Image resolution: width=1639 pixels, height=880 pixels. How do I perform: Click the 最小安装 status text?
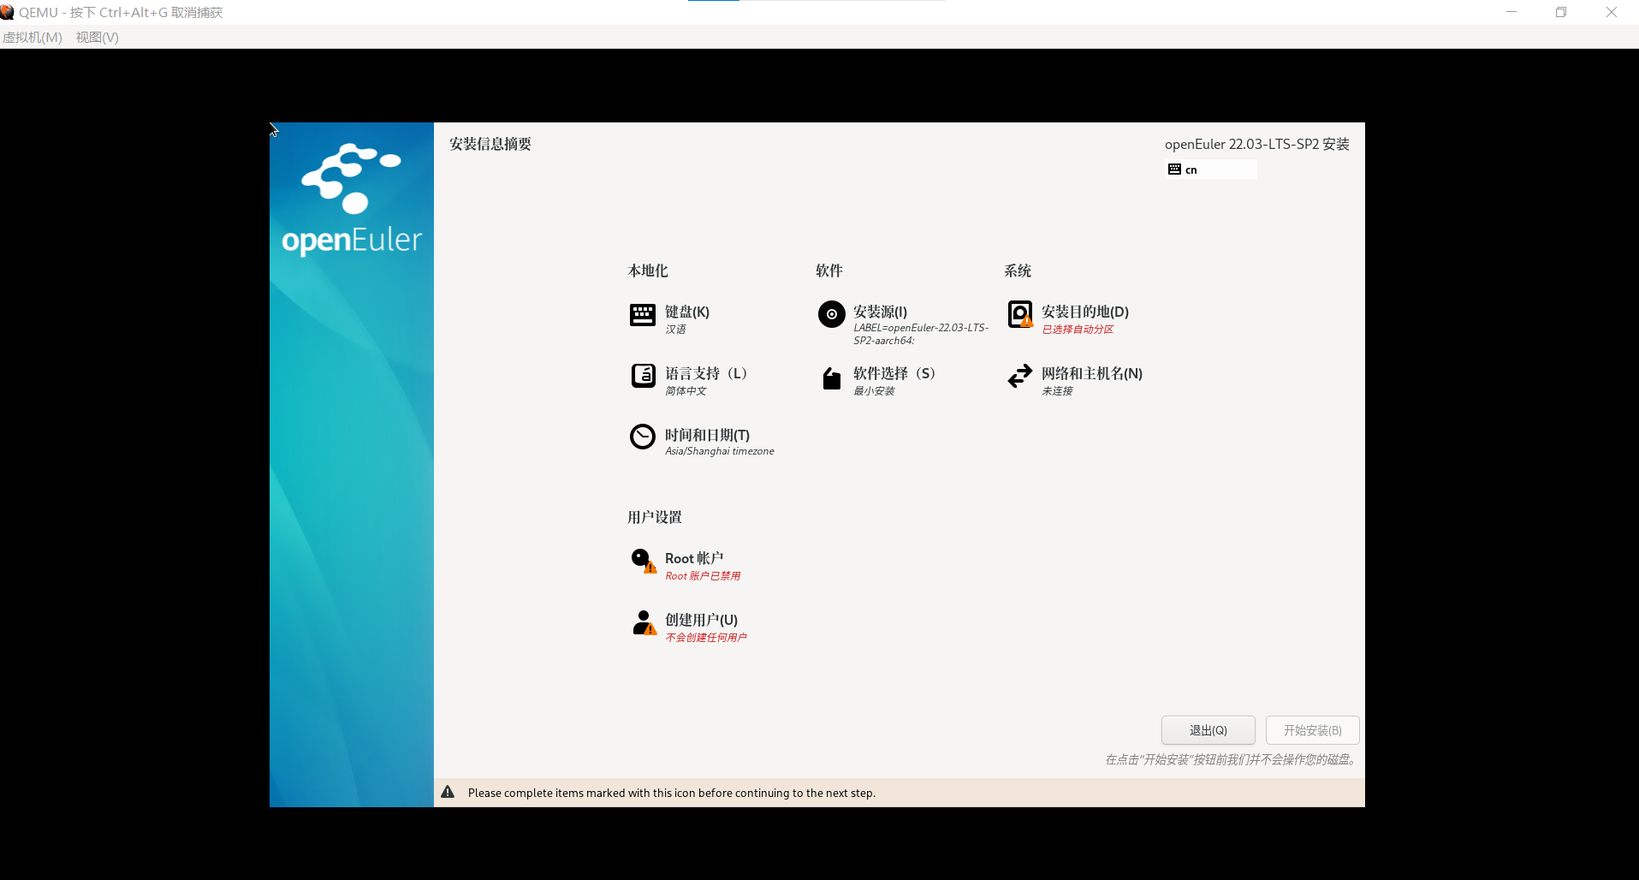pos(874,391)
